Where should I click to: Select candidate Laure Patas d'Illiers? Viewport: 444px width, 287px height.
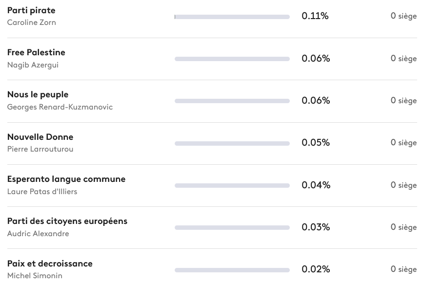tap(42, 192)
